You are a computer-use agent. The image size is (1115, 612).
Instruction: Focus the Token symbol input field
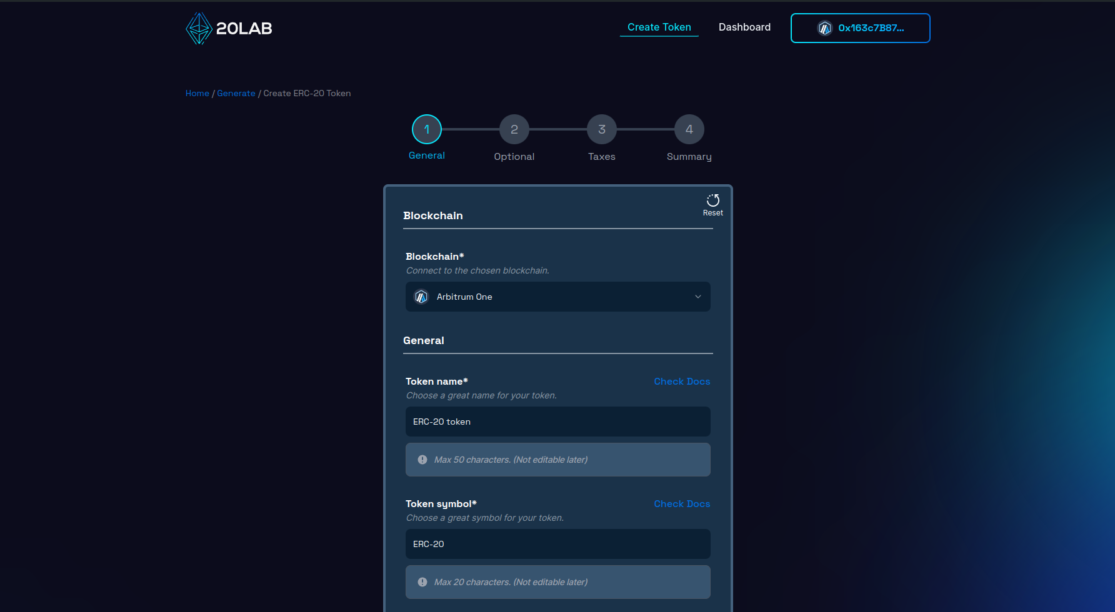(x=558, y=544)
